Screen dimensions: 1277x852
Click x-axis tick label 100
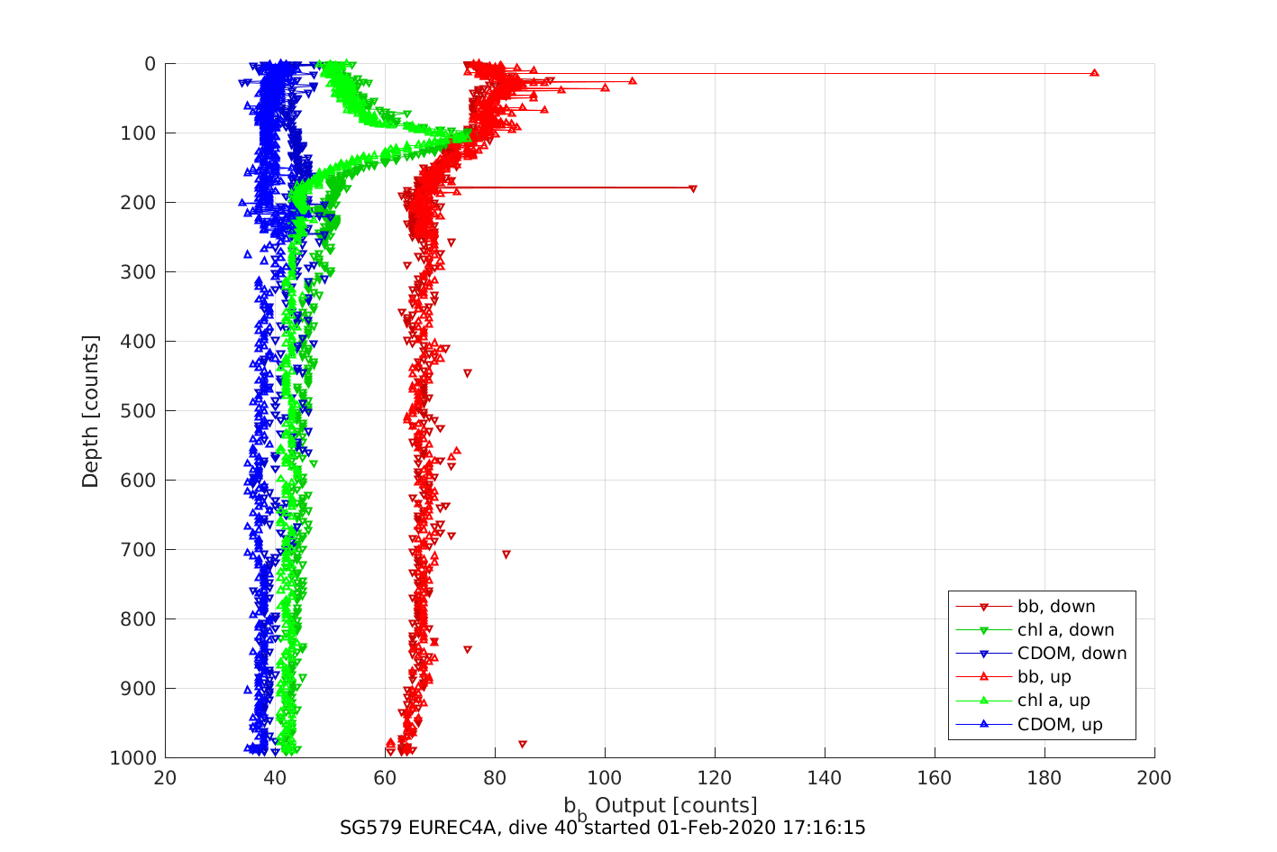pos(605,778)
